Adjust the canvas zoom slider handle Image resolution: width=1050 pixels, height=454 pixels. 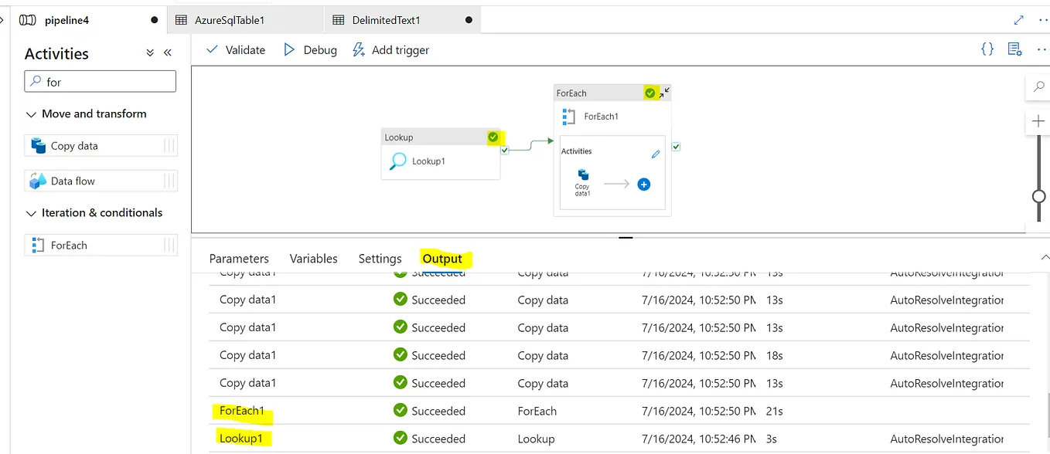click(1039, 196)
